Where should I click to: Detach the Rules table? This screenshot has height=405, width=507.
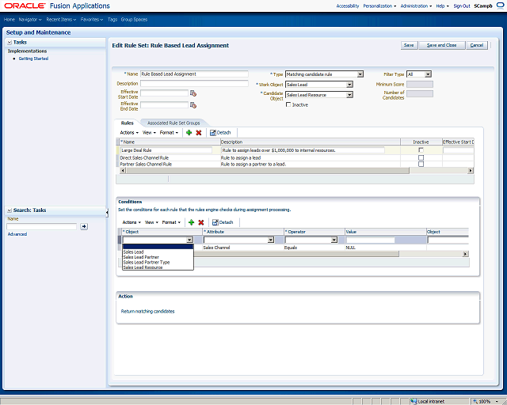(220, 132)
